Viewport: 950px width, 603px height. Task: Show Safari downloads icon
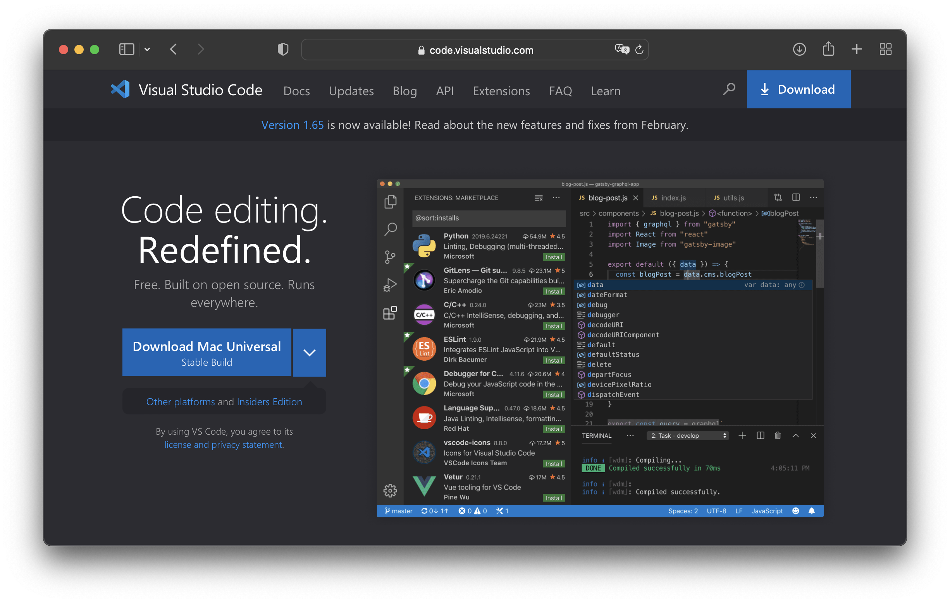[799, 49]
